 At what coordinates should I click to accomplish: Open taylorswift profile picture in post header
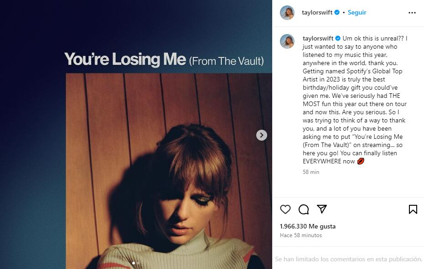287,13
